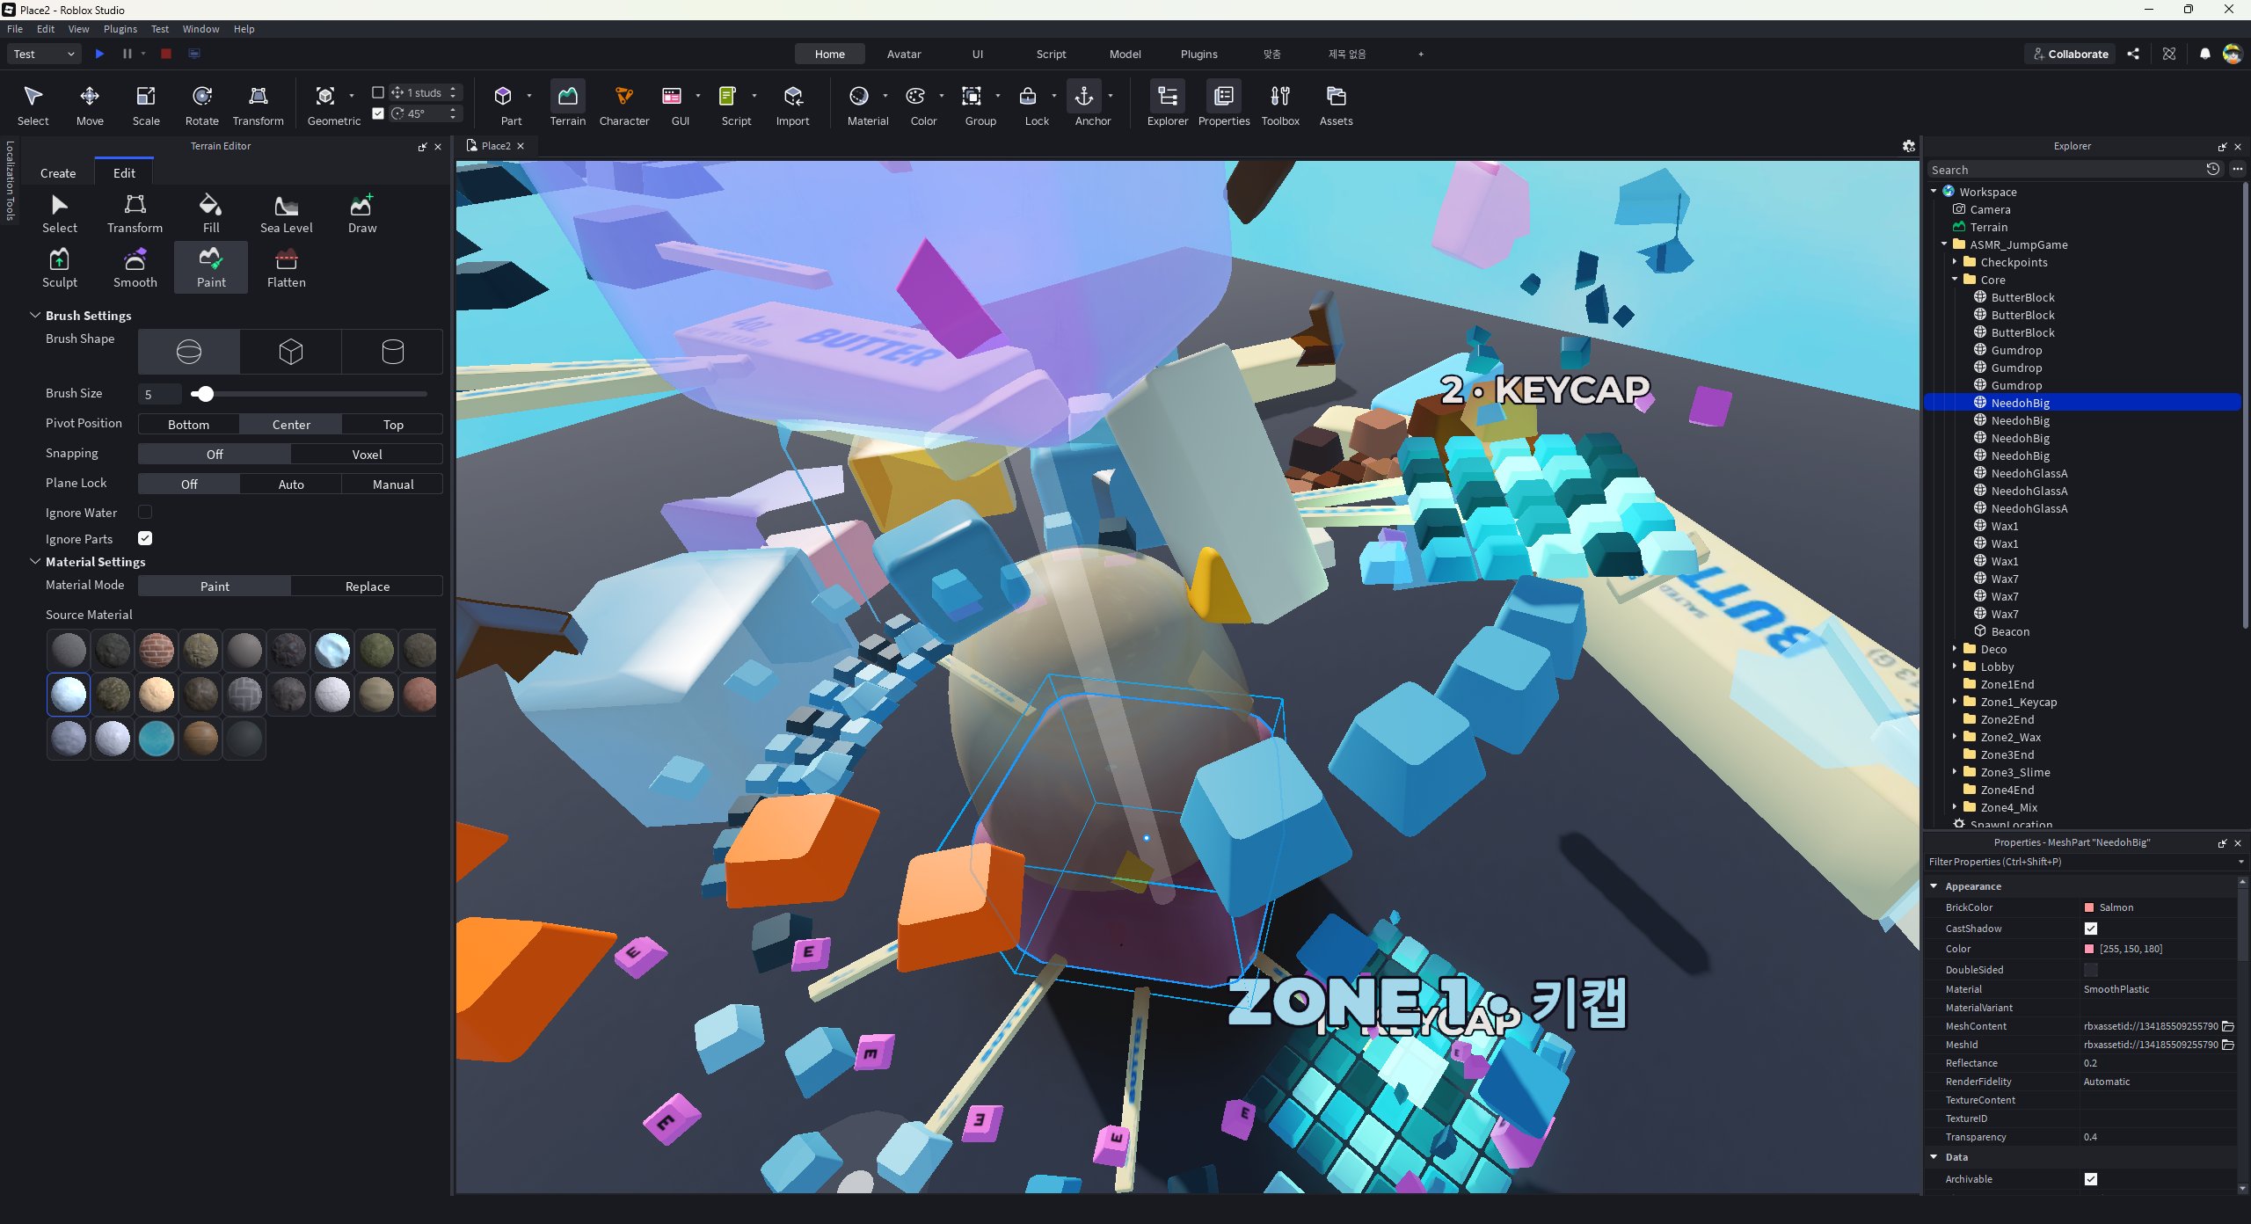Choose the terrain Fill tool
Image resolution: width=2251 pixels, height=1224 pixels.
click(x=211, y=214)
